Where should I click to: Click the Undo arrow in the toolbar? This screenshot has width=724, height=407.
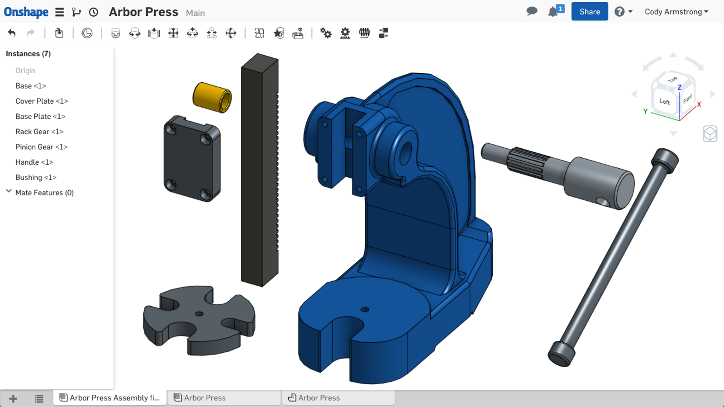[x=12, y=33]
